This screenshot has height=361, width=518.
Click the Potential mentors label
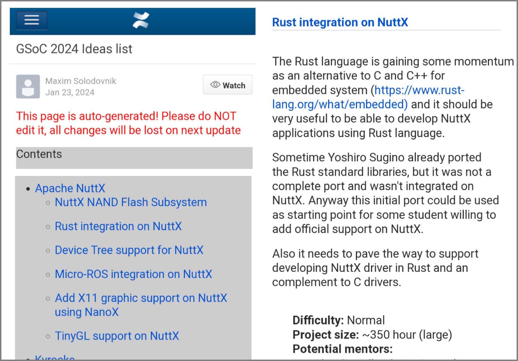coord(342,349)
